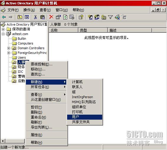Open the 帮助(H) menu bar item
The image size is (167, 150).
pyautogui.click(x=78, y=10)
